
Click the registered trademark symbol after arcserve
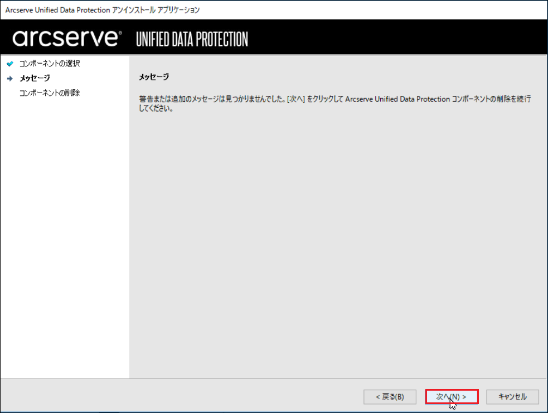[x=120, y=33]
